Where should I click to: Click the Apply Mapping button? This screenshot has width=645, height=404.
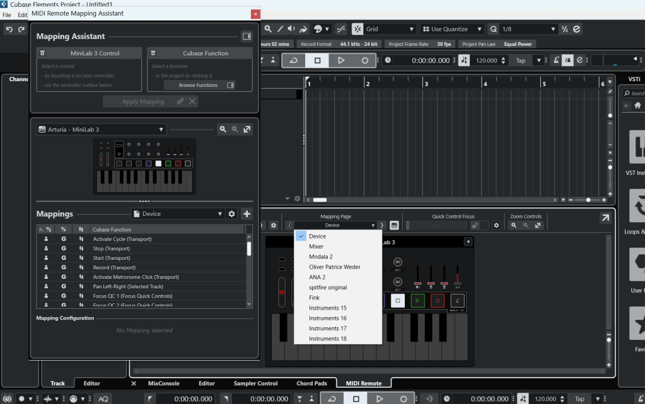(x=143, y=101)
